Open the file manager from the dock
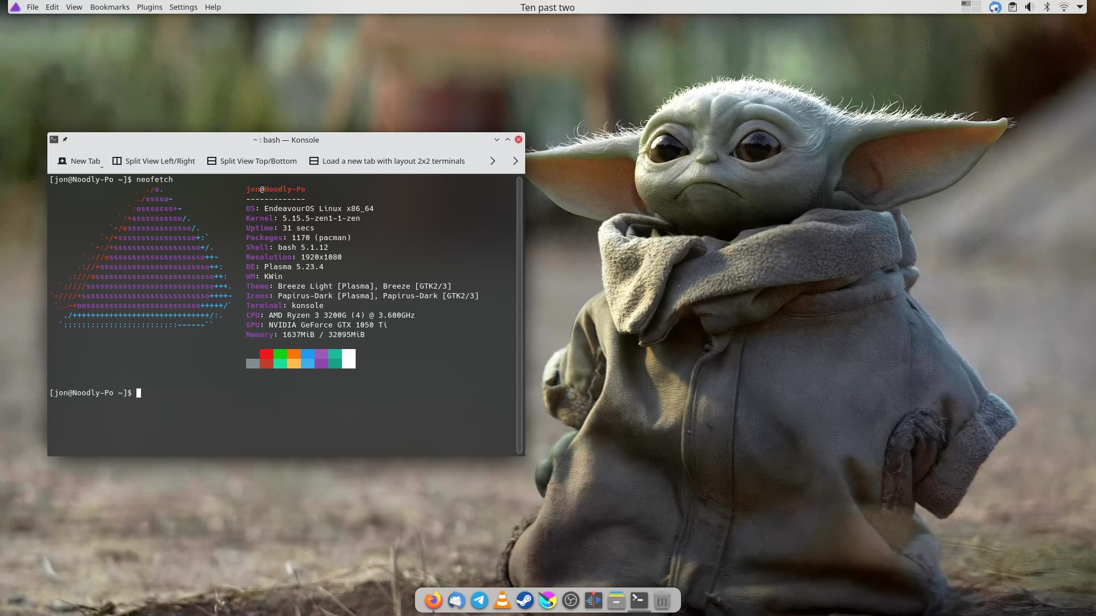 (616, 600)
